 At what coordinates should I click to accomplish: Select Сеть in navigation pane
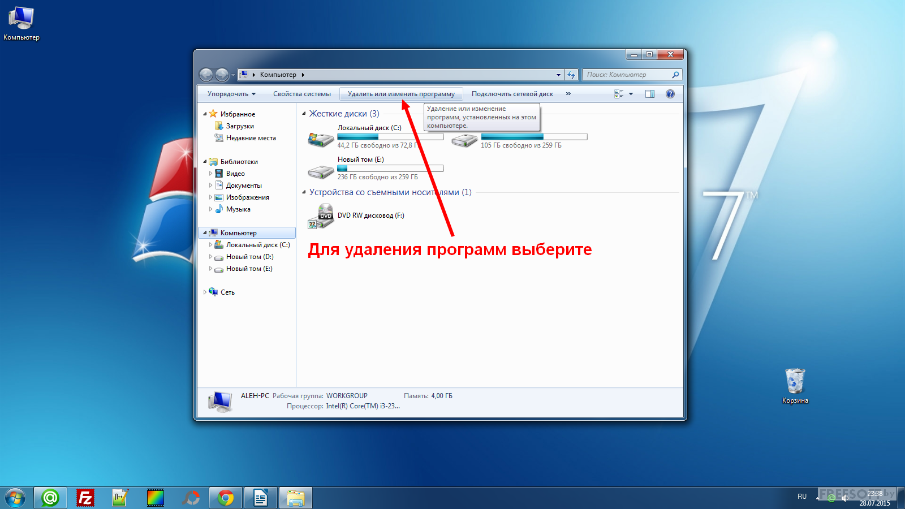pyautogui.click(x=227, y=292)
